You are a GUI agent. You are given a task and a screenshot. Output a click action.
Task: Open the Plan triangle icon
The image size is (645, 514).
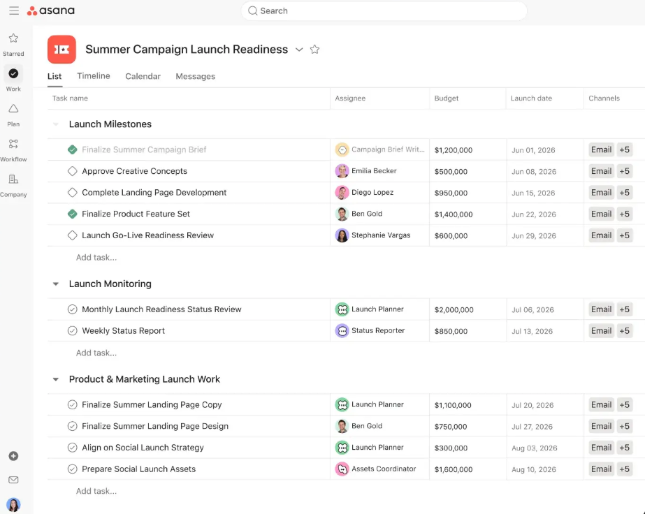click(13, 108)
